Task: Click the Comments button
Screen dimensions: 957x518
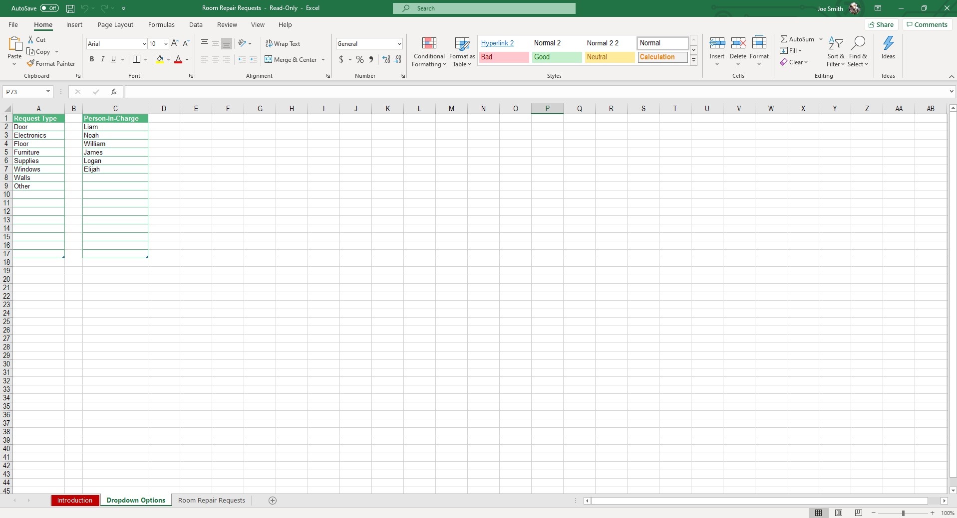Action: (927, 24)
